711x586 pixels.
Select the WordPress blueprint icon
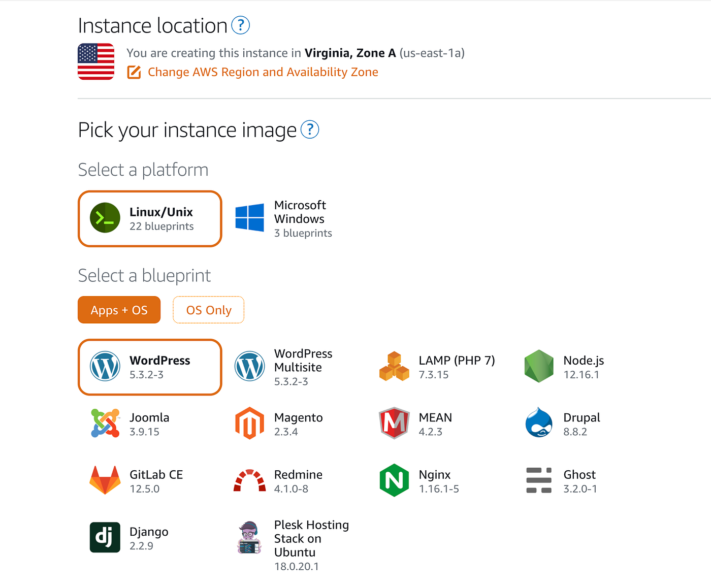(x=105, y=367)
